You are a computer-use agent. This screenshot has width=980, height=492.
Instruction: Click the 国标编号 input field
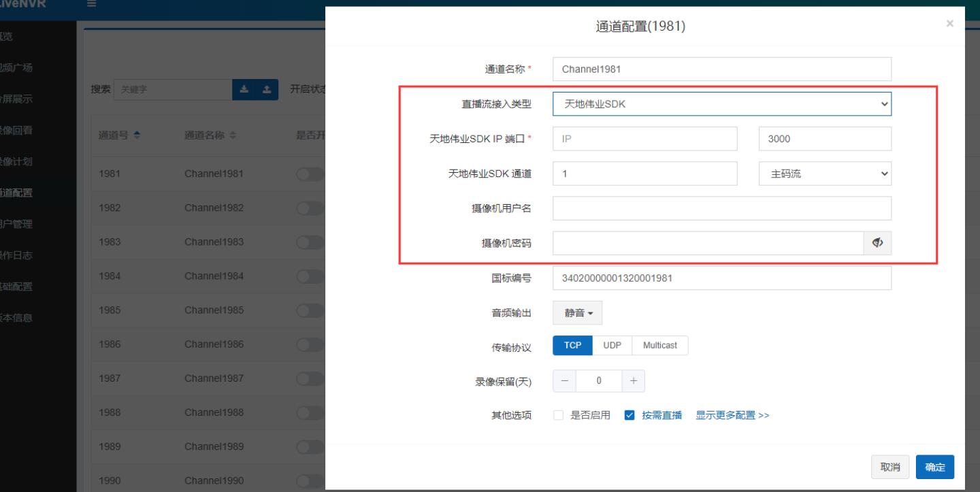pos(722,278)
